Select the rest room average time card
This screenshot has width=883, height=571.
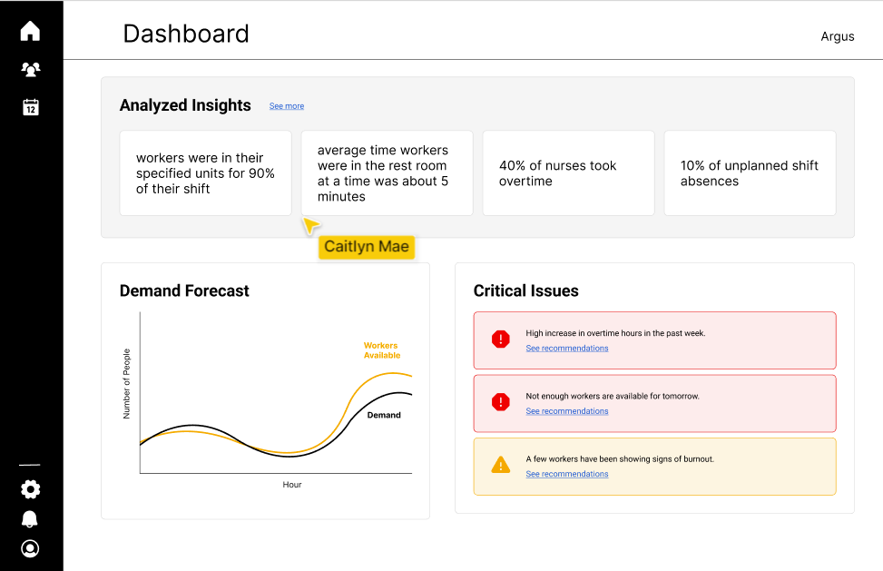point(387,173)
